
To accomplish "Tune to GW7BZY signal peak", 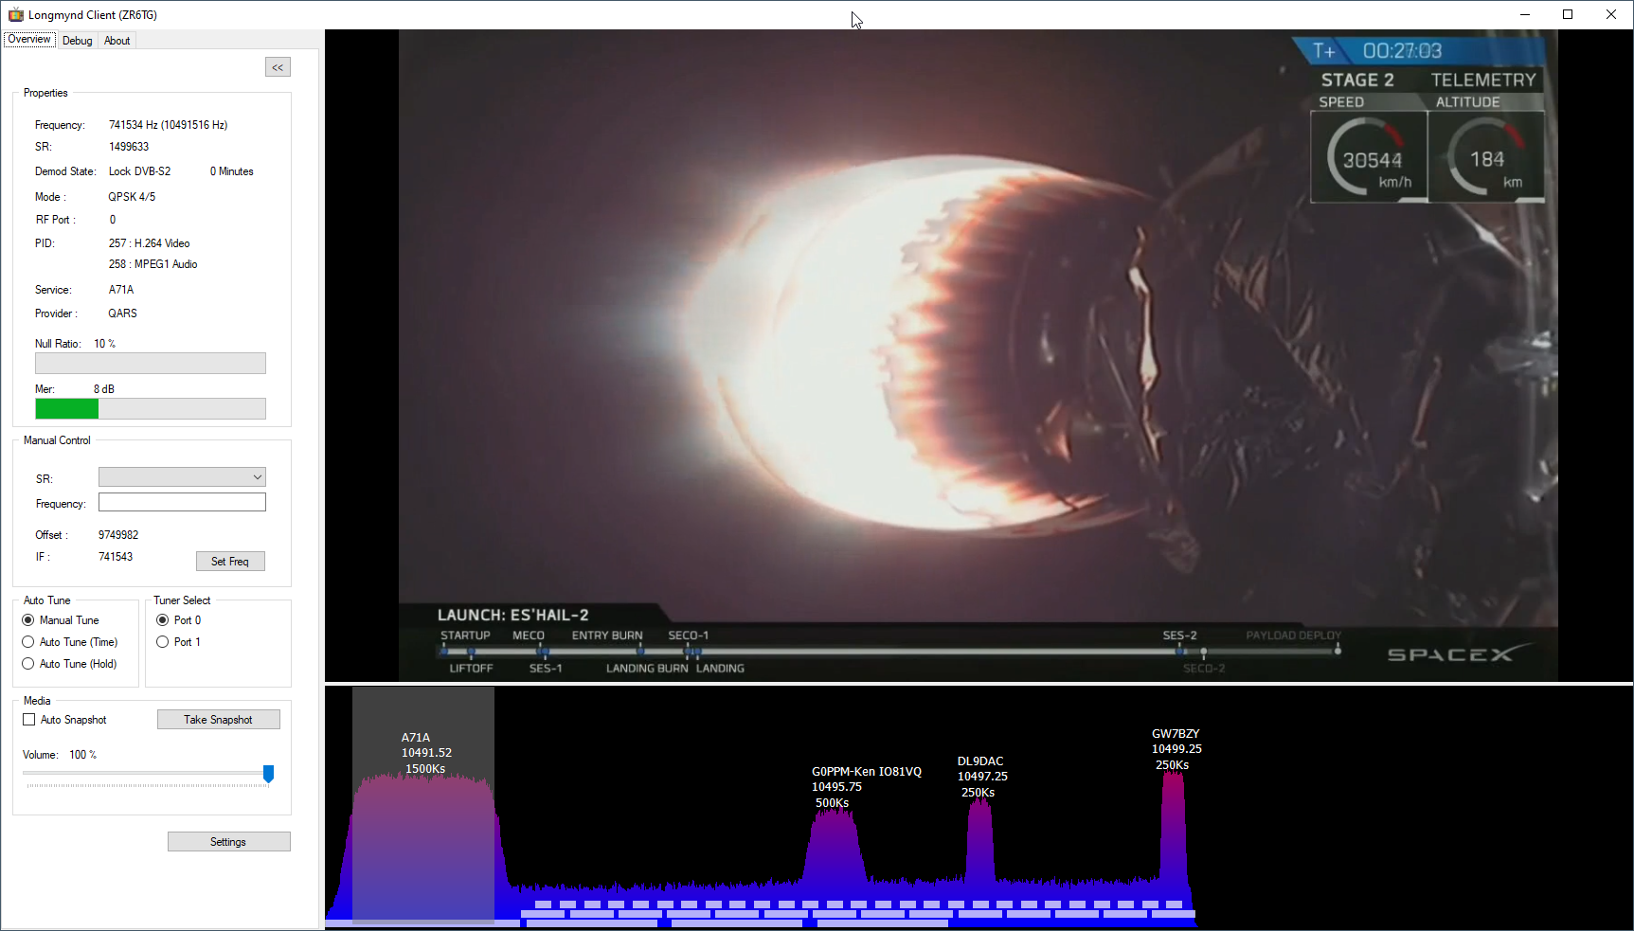I will tap(1174, 824).
